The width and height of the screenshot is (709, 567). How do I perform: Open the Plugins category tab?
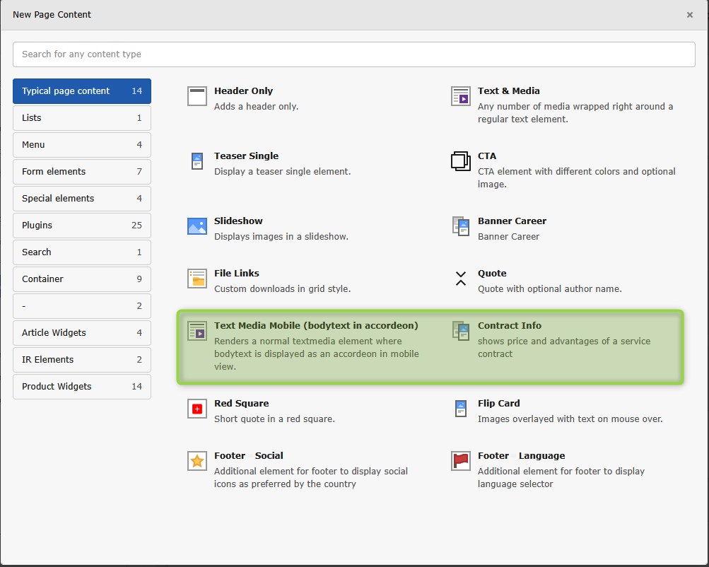coord(82,226)
